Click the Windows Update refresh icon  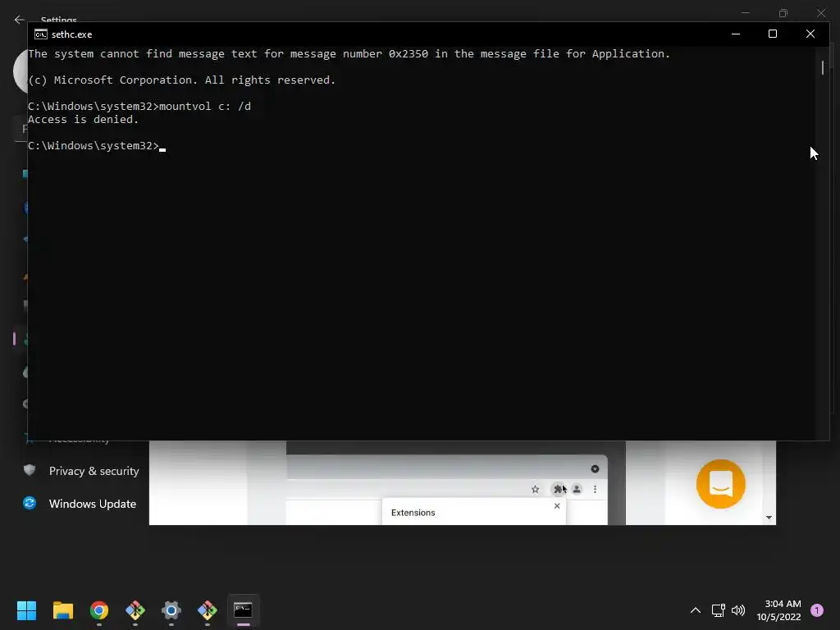click(30, 503)
